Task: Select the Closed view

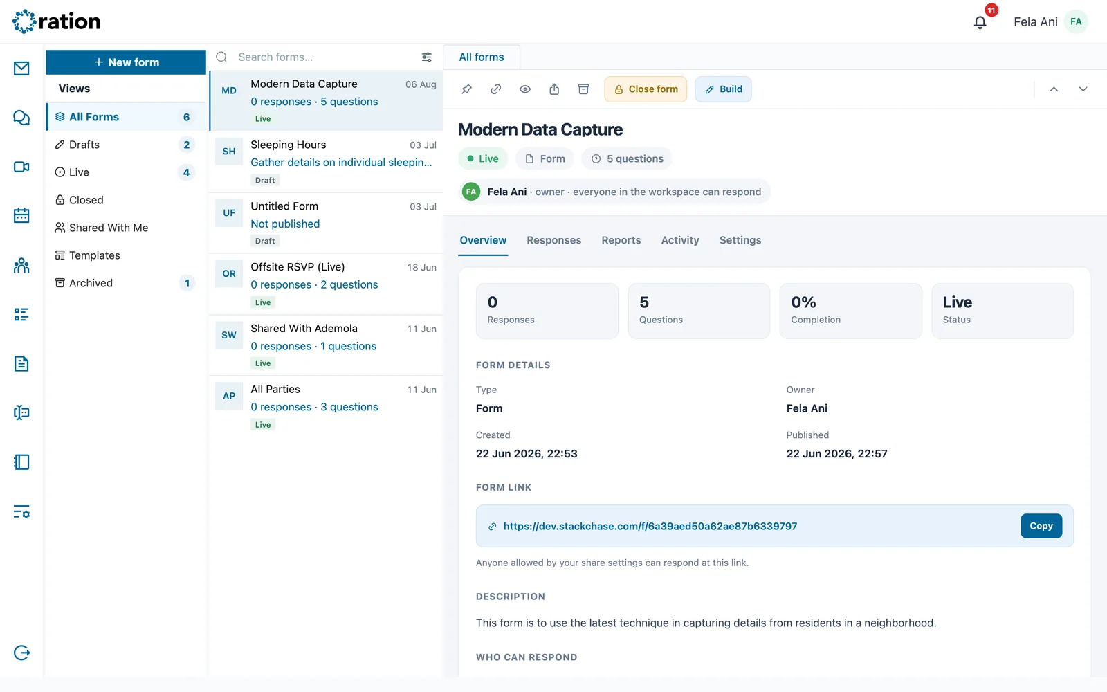Action: [x=126, y=200]
